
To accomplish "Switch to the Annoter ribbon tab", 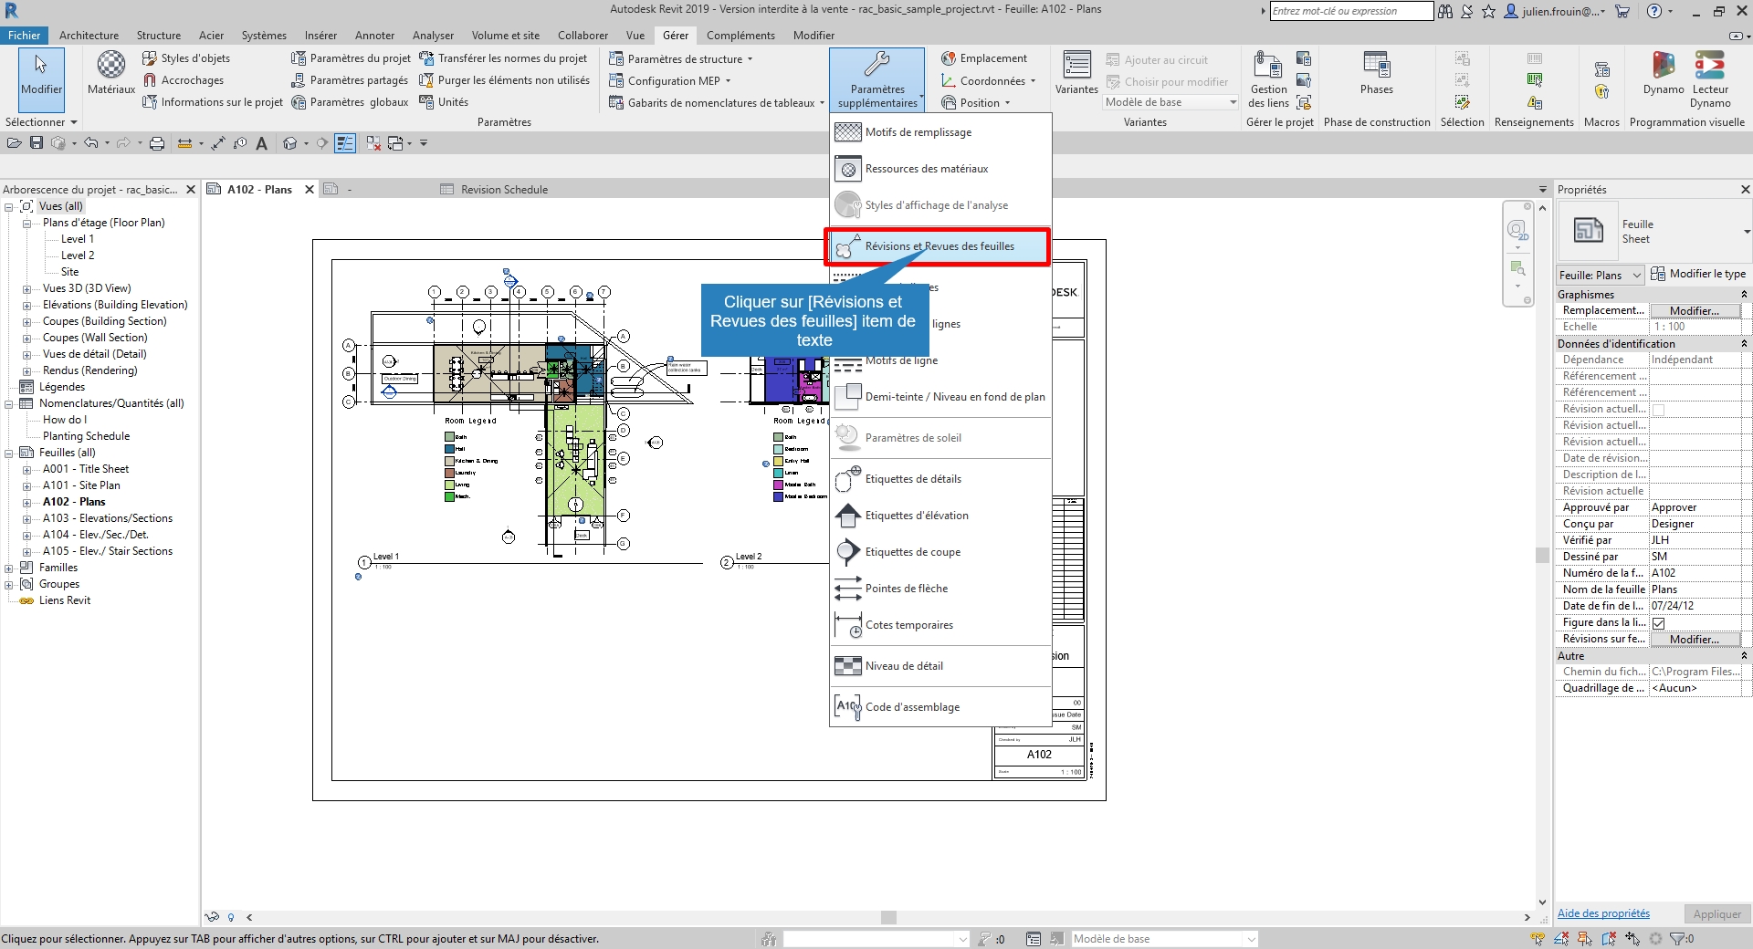I will tap(374, 36).
